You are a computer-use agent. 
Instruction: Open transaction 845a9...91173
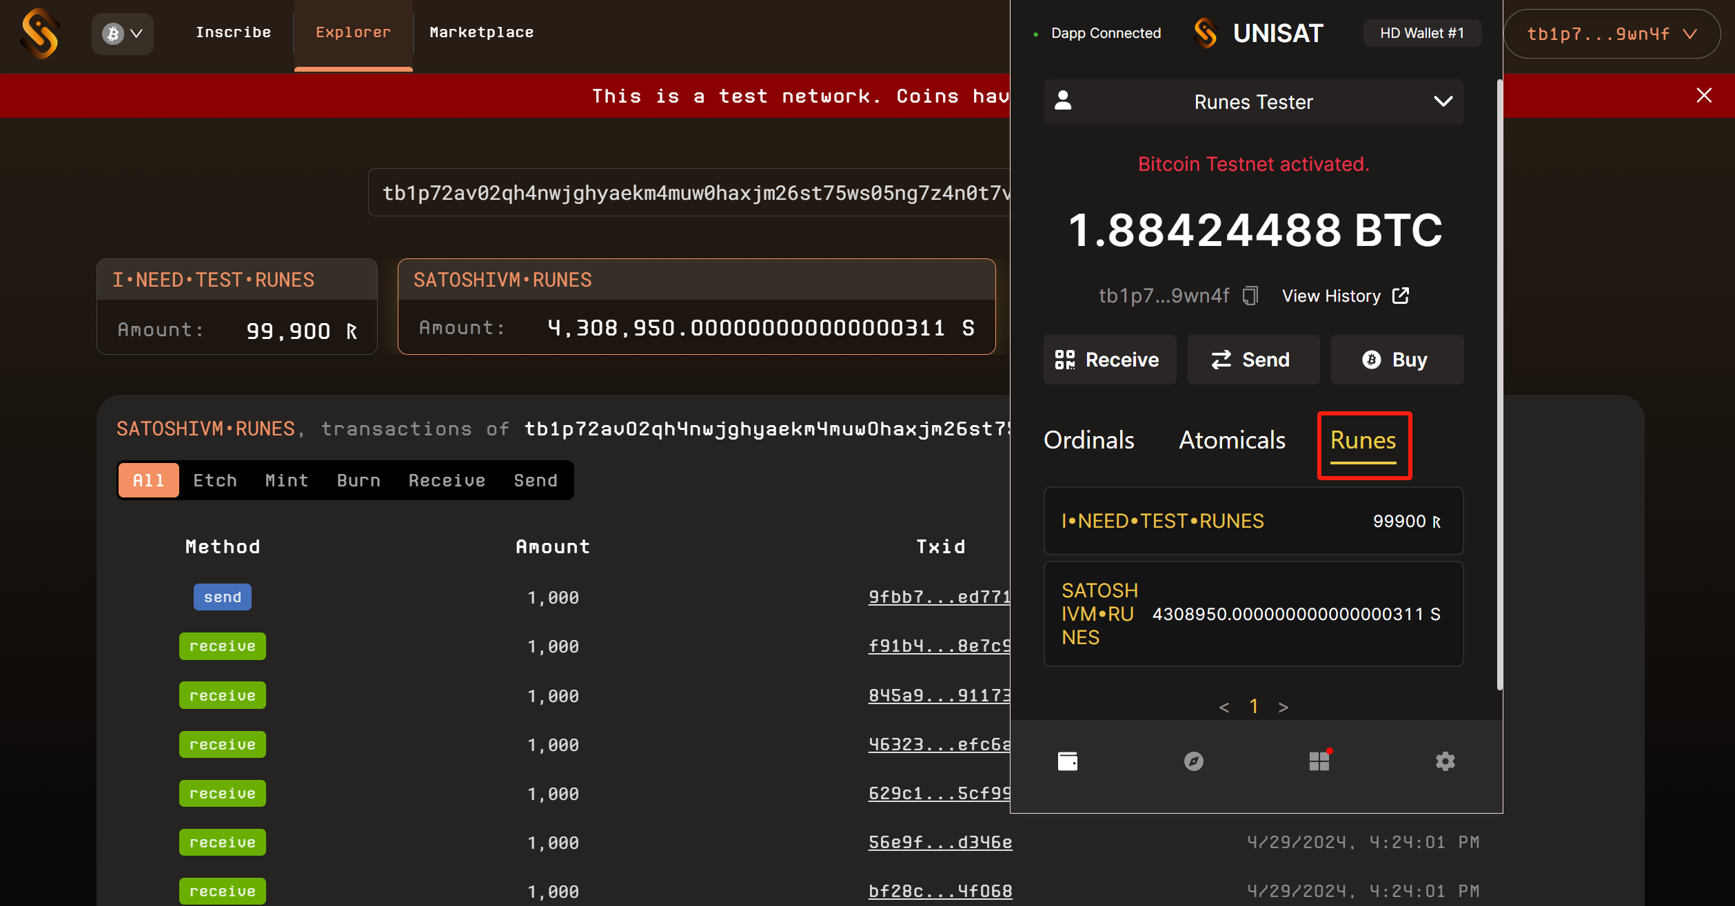[x=939, y=695]
